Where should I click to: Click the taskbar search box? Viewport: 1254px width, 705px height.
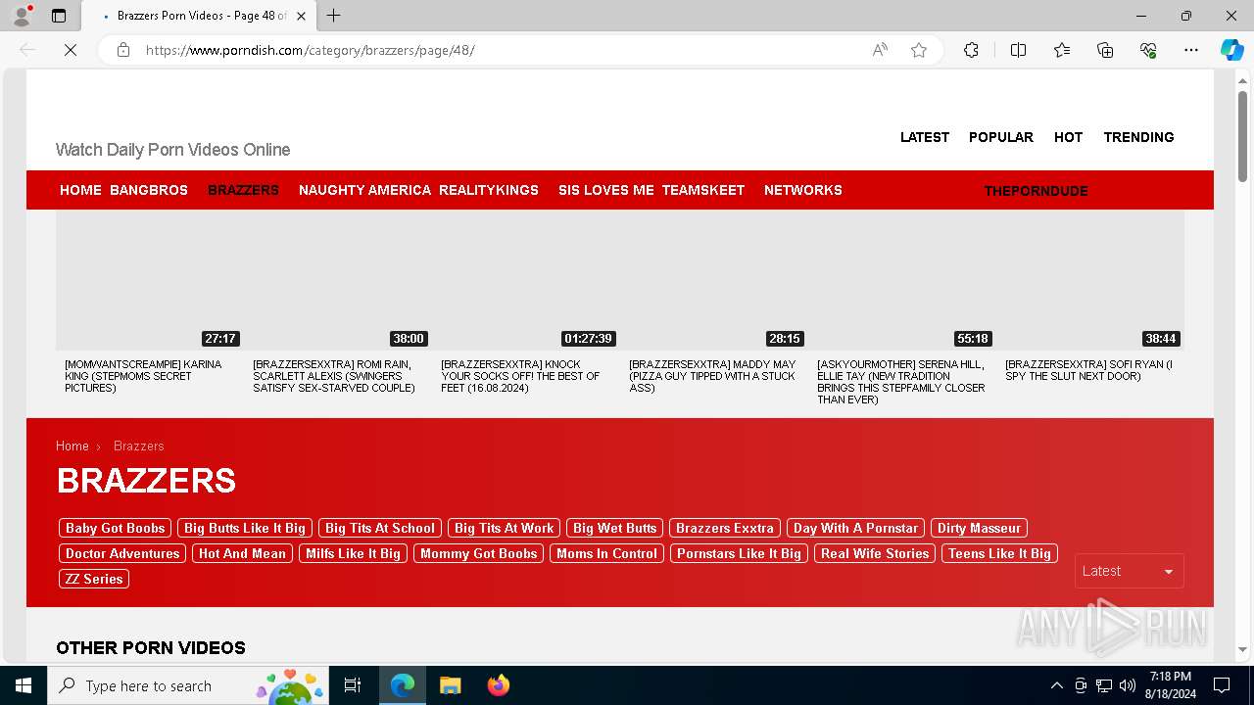[188, 685]
